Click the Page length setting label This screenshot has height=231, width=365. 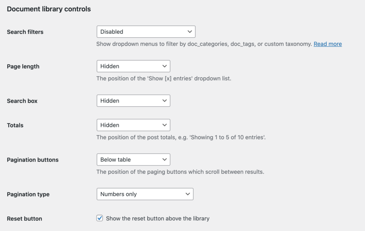point(23,67)
